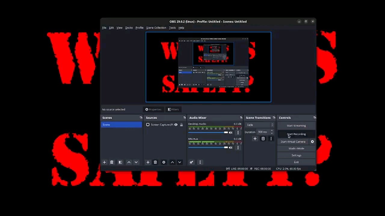The width and height of the screenshot is (385, 216).
Task: Click the REC 00:00:00 status indicator
Action: point(261,169)
